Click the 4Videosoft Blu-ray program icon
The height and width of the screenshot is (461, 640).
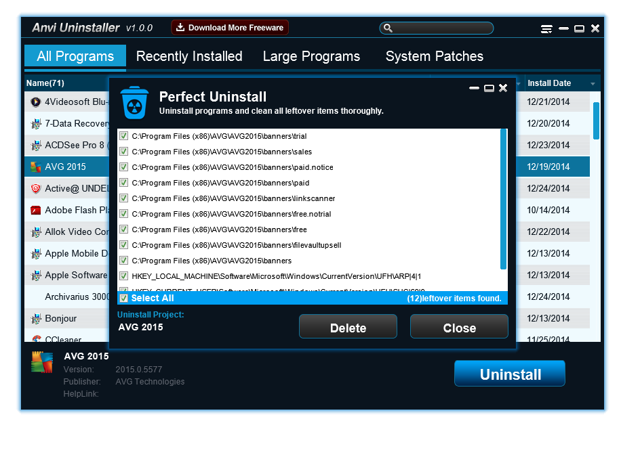click(x=35, y=102)
